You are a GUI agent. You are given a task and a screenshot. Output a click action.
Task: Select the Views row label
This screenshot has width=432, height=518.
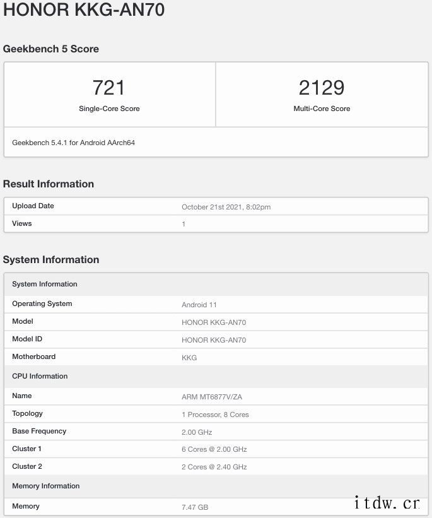(x=22, y=223)
